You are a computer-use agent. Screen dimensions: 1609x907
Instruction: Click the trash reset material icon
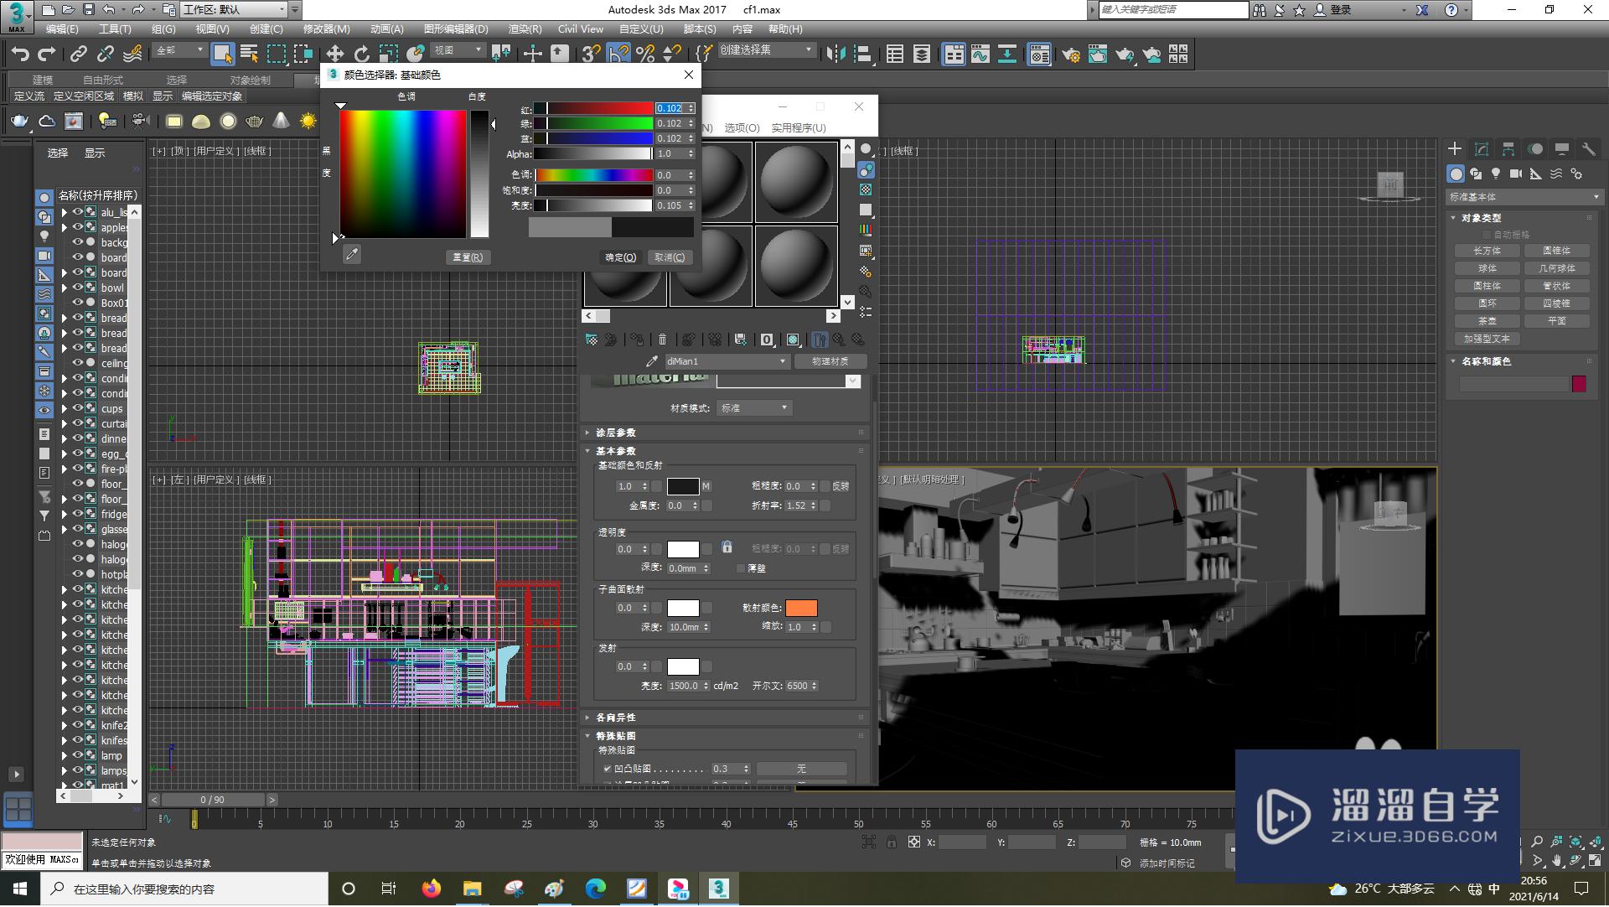tap(662, 339)
